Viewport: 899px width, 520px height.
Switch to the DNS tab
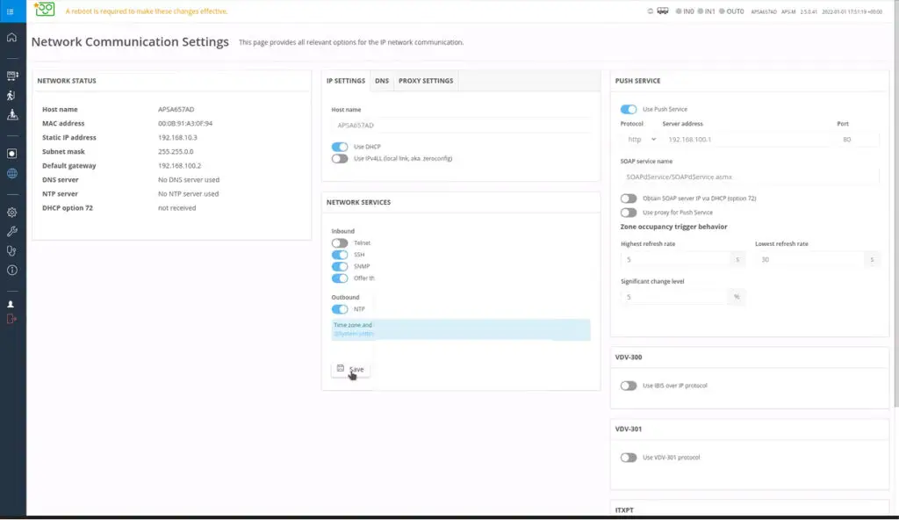point(382,81)
